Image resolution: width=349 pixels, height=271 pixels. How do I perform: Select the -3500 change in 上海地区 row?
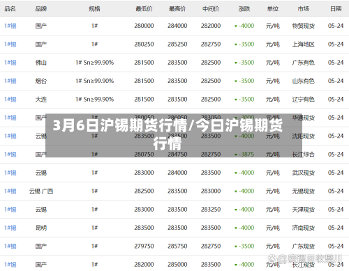(244, 44)
